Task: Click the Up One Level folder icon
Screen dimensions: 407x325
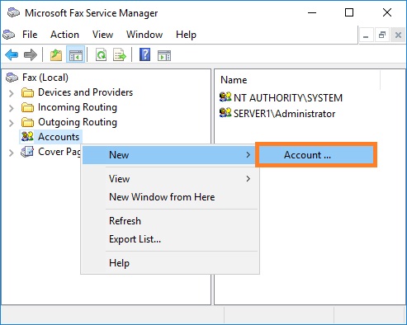Action: (56, 55)
